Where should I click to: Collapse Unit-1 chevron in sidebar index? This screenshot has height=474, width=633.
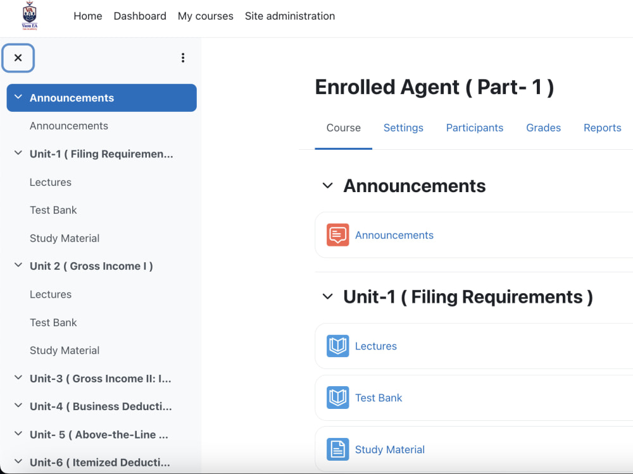(x=18, y=153)
